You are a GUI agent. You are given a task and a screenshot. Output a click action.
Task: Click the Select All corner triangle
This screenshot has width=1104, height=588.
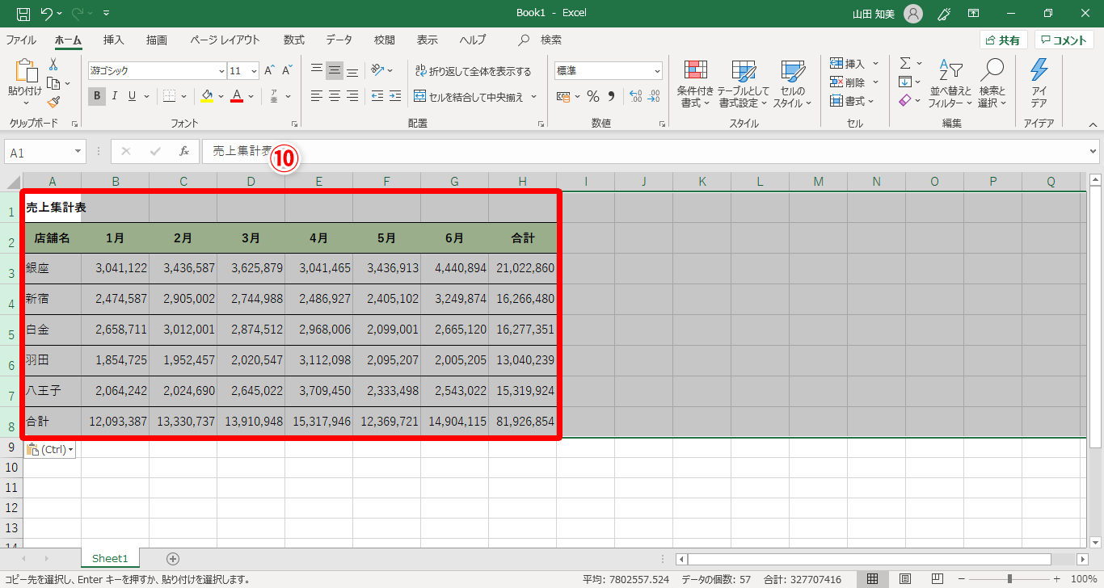14,182
